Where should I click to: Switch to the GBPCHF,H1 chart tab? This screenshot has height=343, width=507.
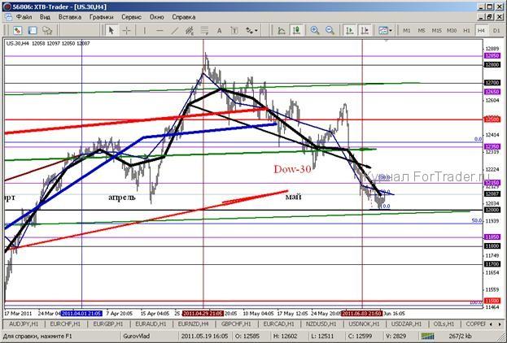[236, 324]
